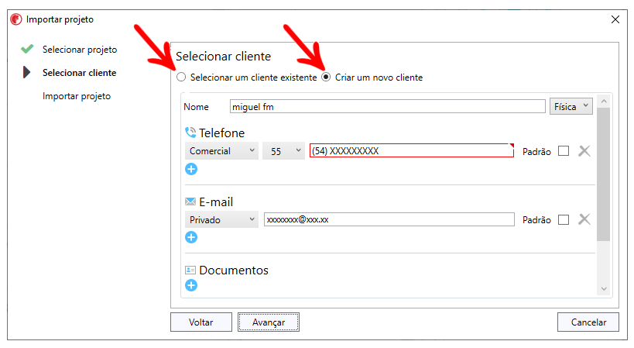Click the Documentos ID card icon
Viewport: 634px width, 348px height.
[x=190, y=270]
